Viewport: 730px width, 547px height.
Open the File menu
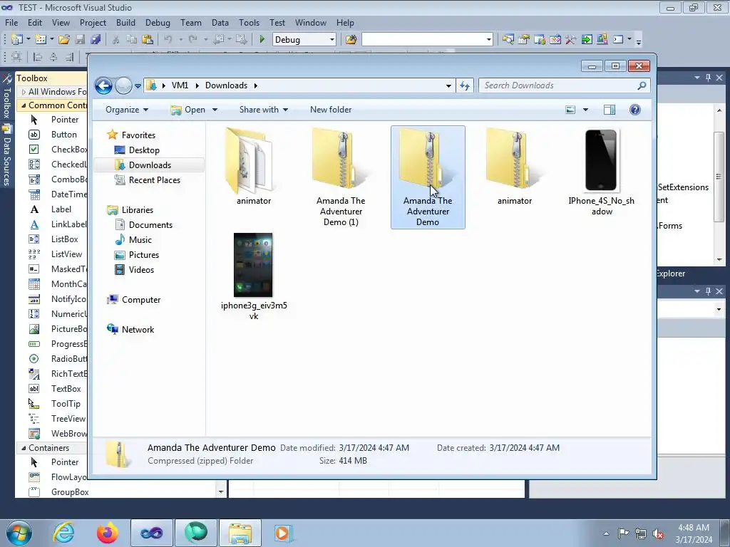11,23
